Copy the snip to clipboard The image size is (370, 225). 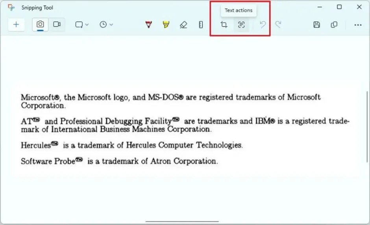334,25
